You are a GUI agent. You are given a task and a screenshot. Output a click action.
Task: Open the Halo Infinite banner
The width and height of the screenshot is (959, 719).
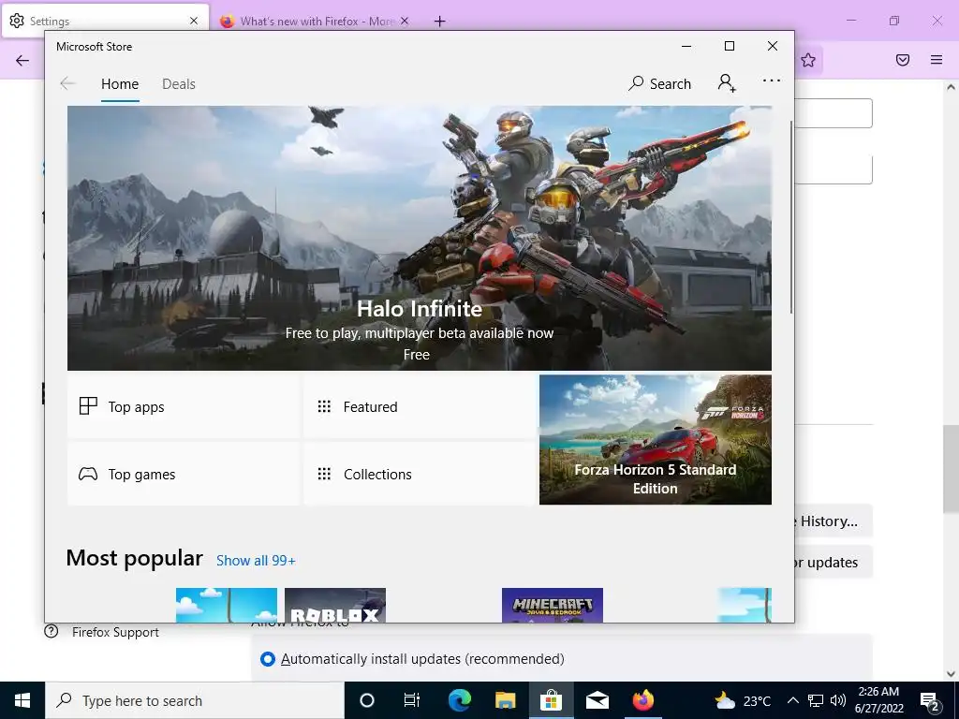coord(419,238)
